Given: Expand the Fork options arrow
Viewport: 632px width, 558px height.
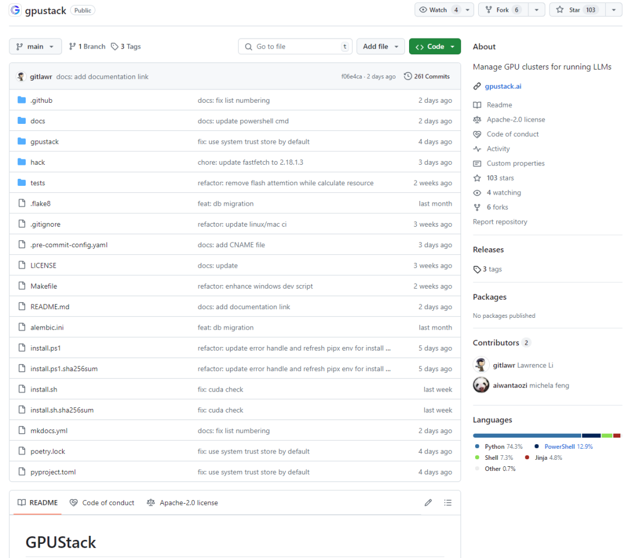Looking at the screenshot, I should tap(537, 10).
